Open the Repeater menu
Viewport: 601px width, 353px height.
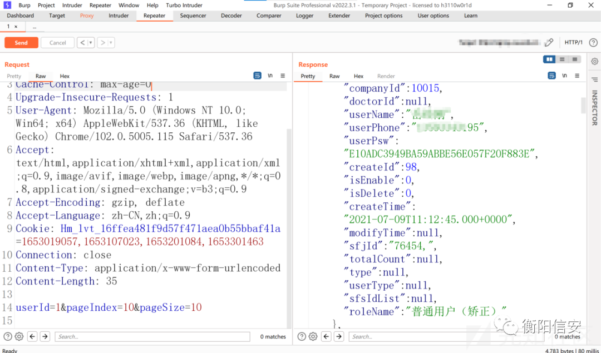click(100, 6)
